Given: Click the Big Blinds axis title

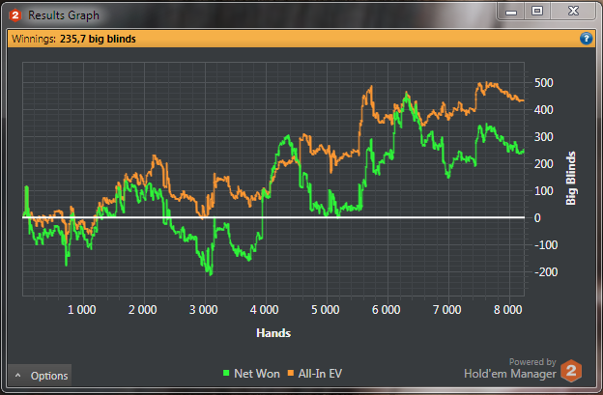Looking at the screenshot, I should click(571, 179).
